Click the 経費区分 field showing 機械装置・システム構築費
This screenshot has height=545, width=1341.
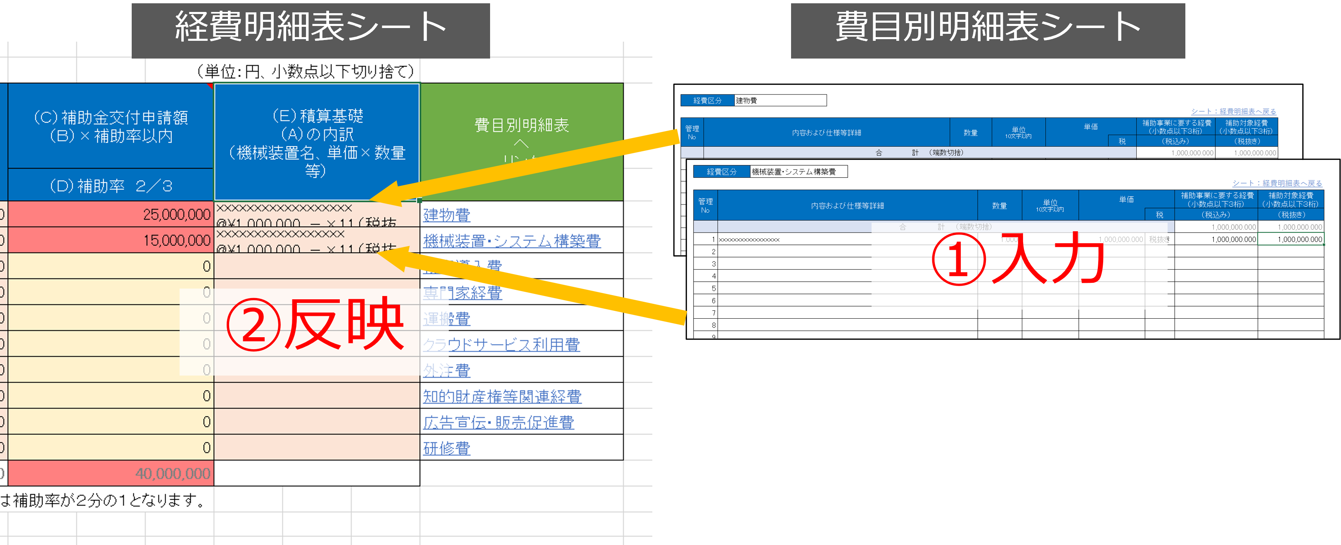tap(798, 171)
